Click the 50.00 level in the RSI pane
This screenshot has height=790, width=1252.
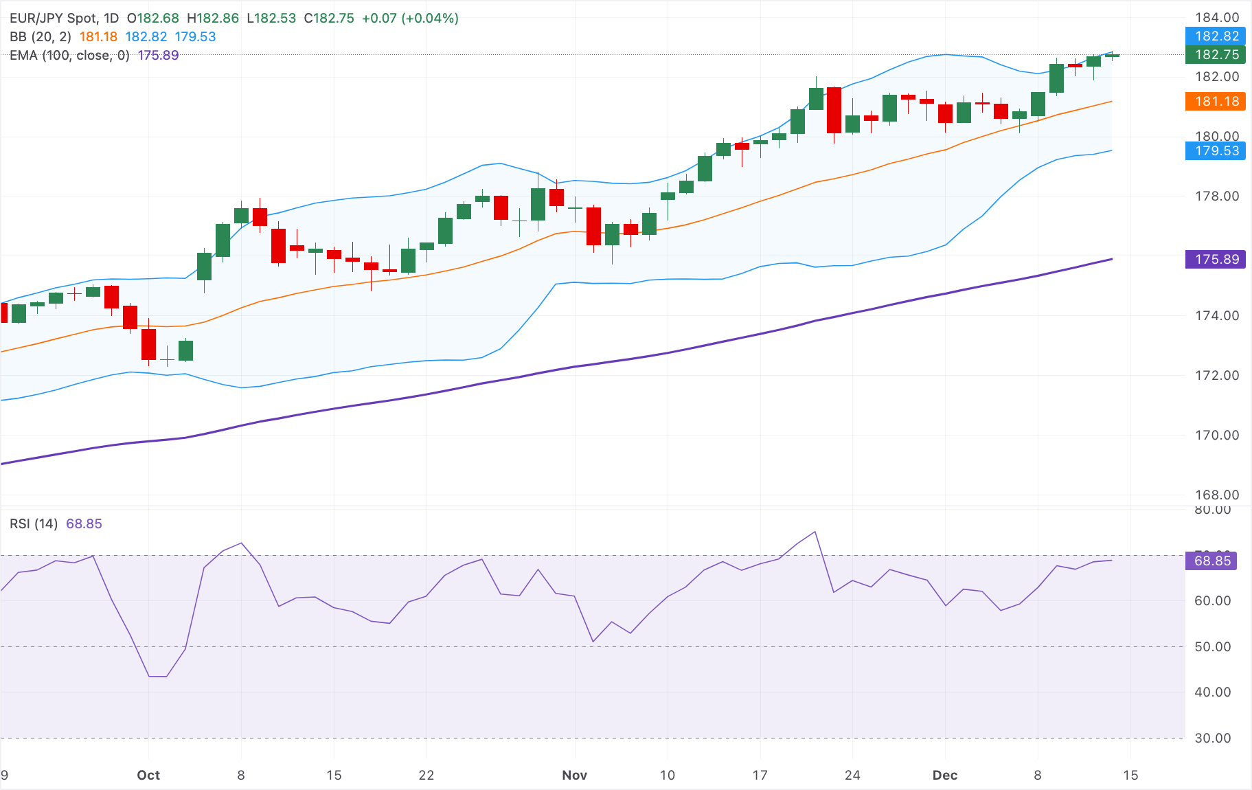coord(1212,646)
